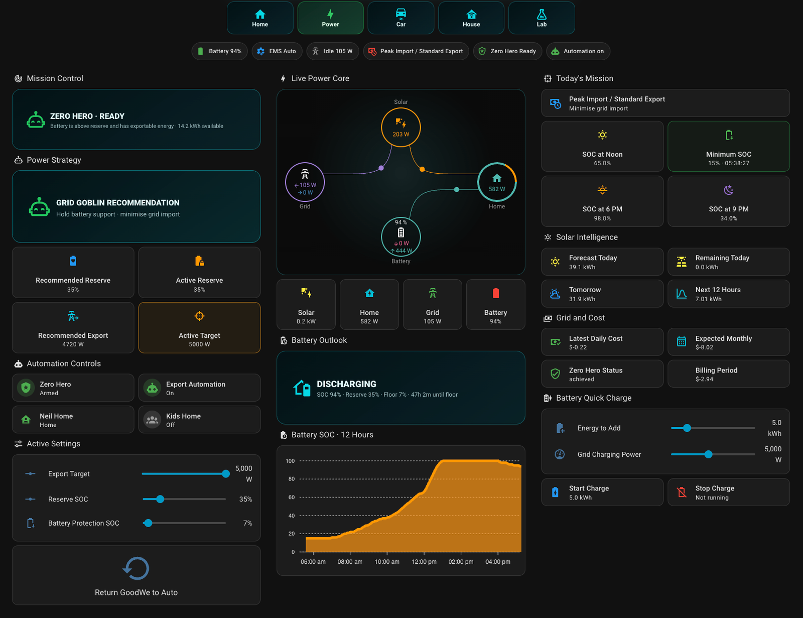Click the Battery node in the power flow
This screenshot has width=803, height=618.
(x=400, y=236)
